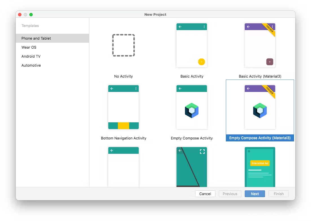Click the Compose logo in the Material3 compose template
This screenshot has width=311, height=221.
point(260,110)
